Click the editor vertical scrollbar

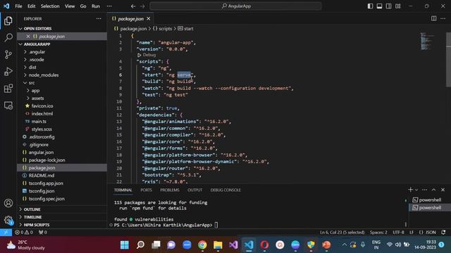pyautogui.click(x=448, y=60)
